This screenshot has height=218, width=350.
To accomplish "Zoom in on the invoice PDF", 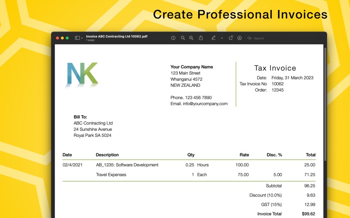I will pos(191,38).
